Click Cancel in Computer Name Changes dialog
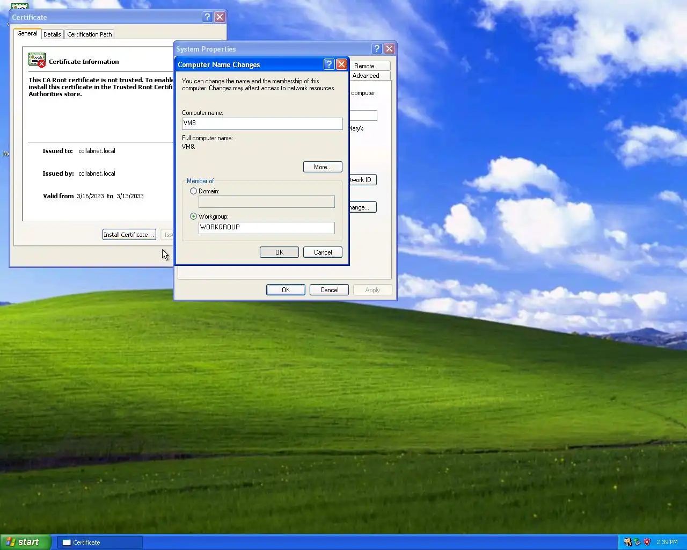This screenshot has width=687, height=550. coord(323,252)
